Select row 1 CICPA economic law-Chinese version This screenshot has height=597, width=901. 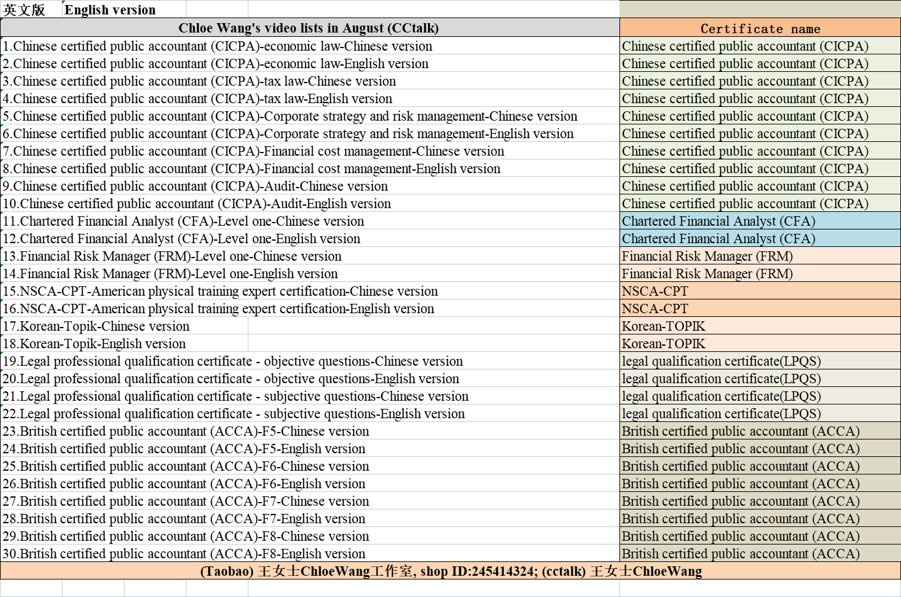click(x=218, y=46)
